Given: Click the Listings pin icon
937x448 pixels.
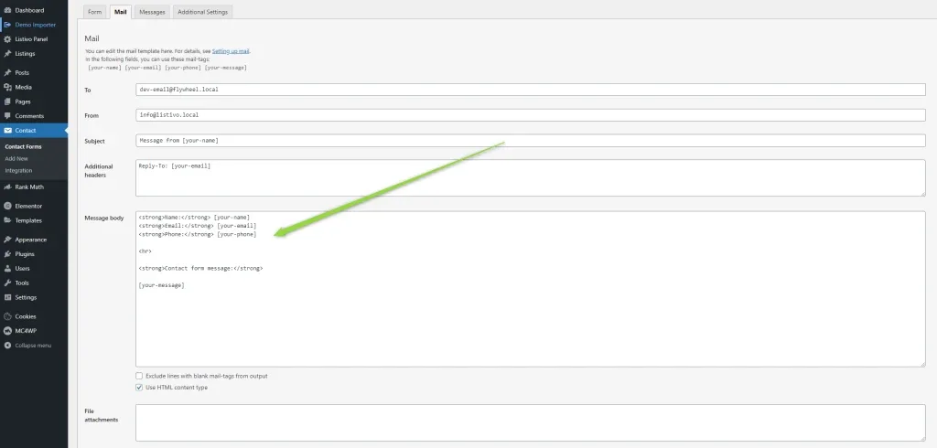Looking at the screenshot, I should tap(7, 54).
